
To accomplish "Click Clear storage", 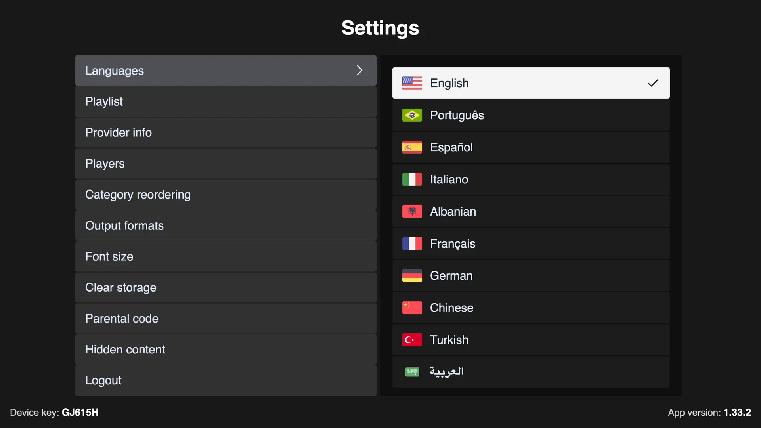I will pyautogui.click(x=226, y=287).
